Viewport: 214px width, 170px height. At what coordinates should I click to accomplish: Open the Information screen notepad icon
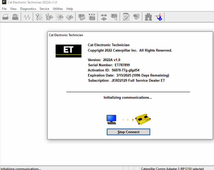[126, 17]
